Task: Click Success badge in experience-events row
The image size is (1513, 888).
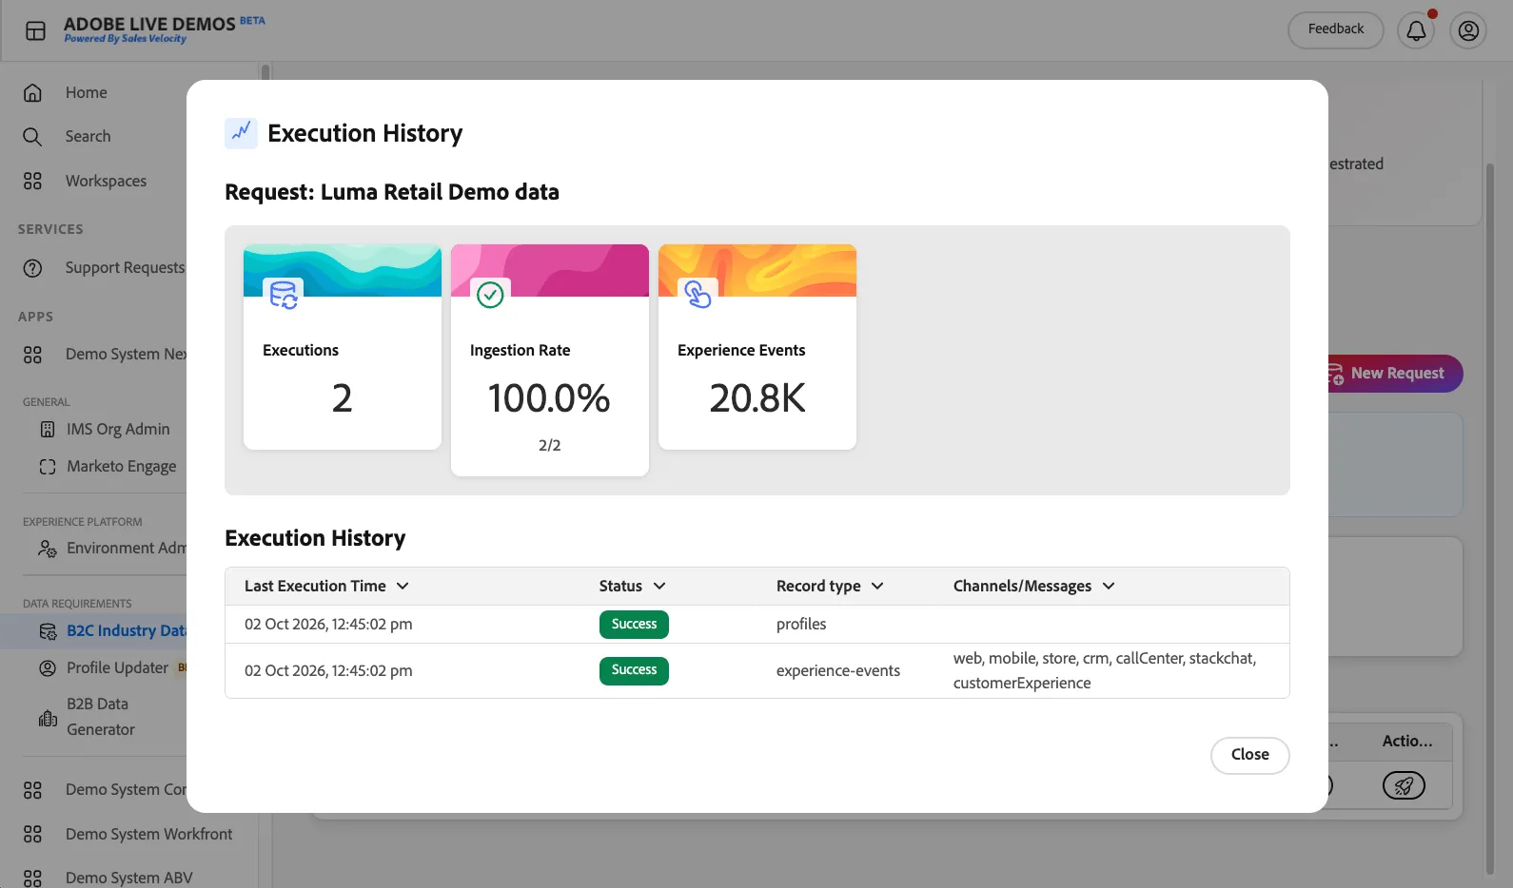Action: pyautogui.click(x=634, y=670)
